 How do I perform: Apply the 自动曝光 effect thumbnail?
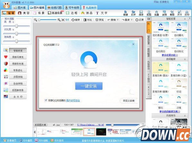(179, 27)
